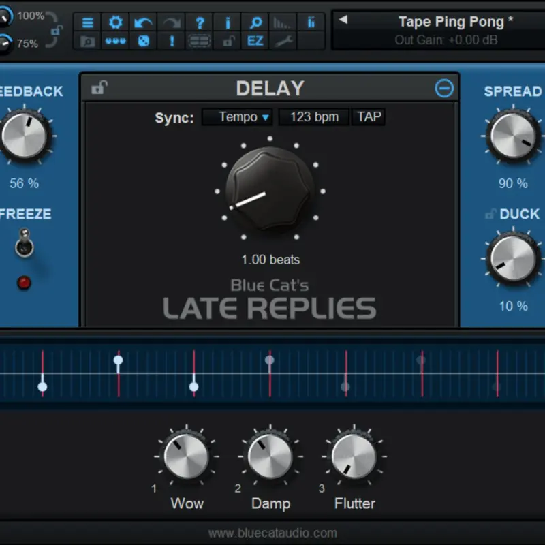Click the '56 %' feedback value
Image resolution: width=545 pixels, height=545 pixels.
24,183
